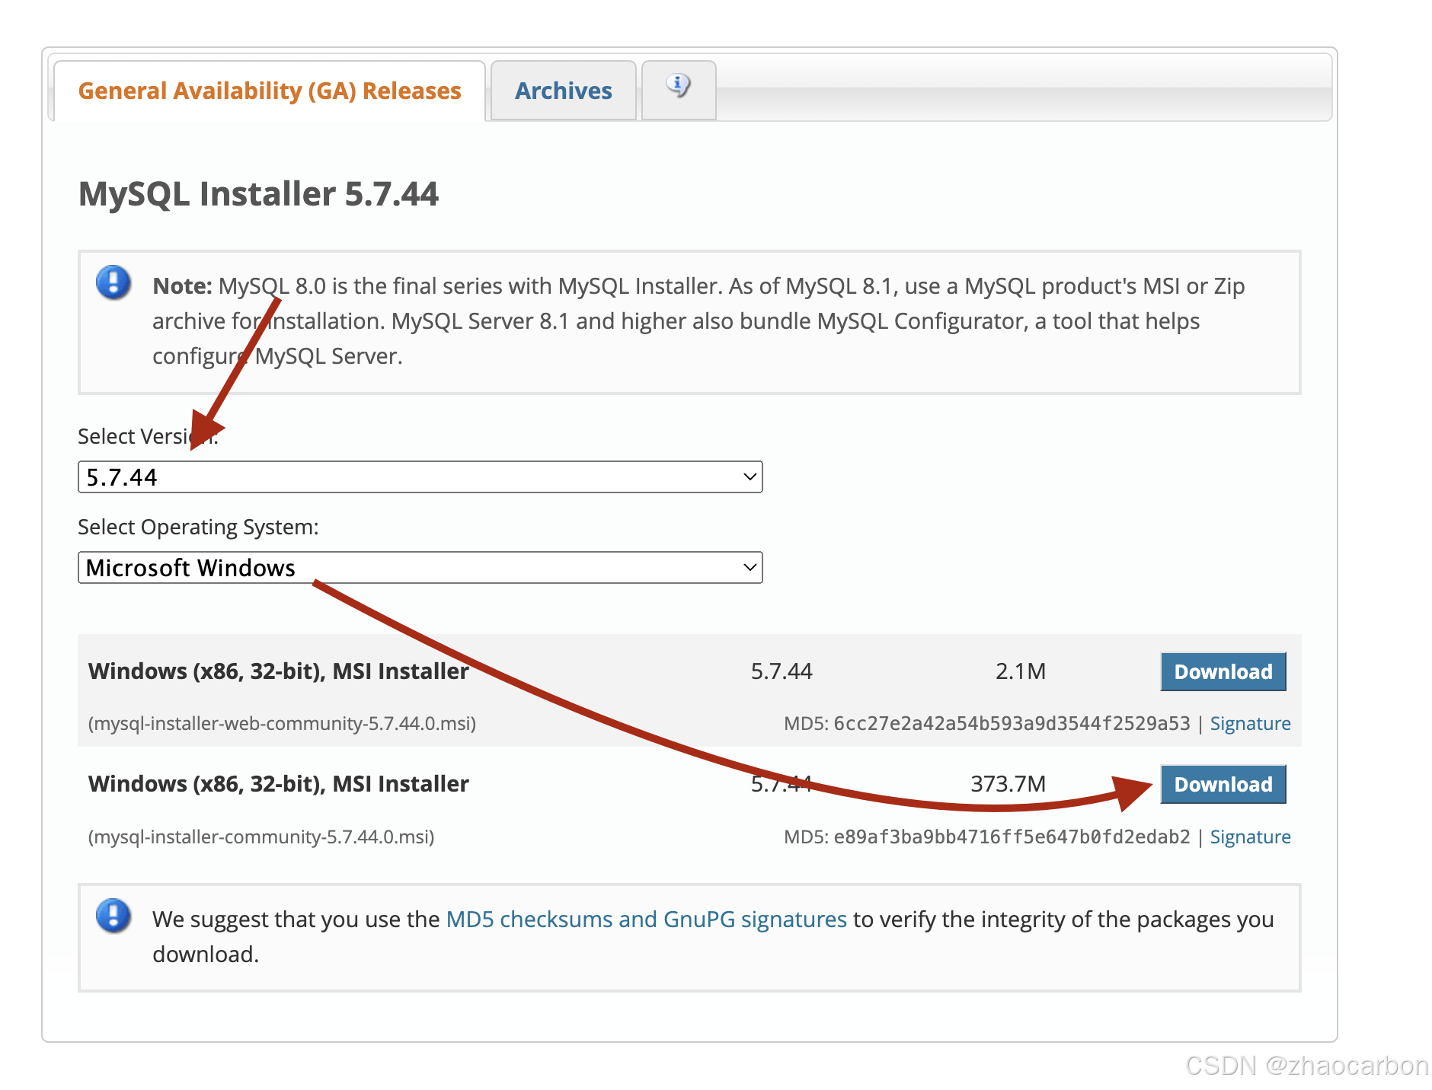This screenshot has width=1432, height=1090.
Task: Open the General Availability (GA) Releases tab
Action: [x=270, y=91]
